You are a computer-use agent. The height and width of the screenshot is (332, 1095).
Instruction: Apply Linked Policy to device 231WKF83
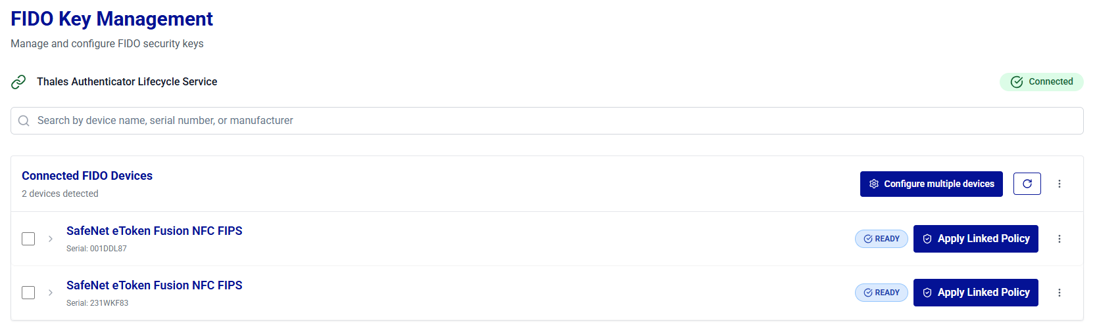tap(975, 293)
